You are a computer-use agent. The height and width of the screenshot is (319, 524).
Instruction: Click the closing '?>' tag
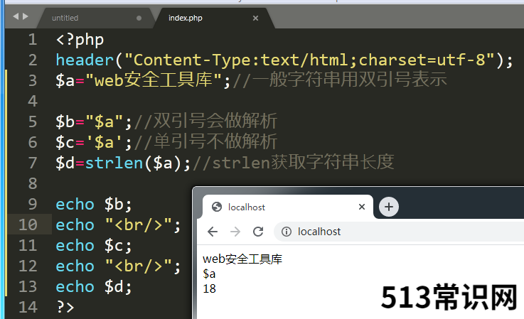pos(65,308)
